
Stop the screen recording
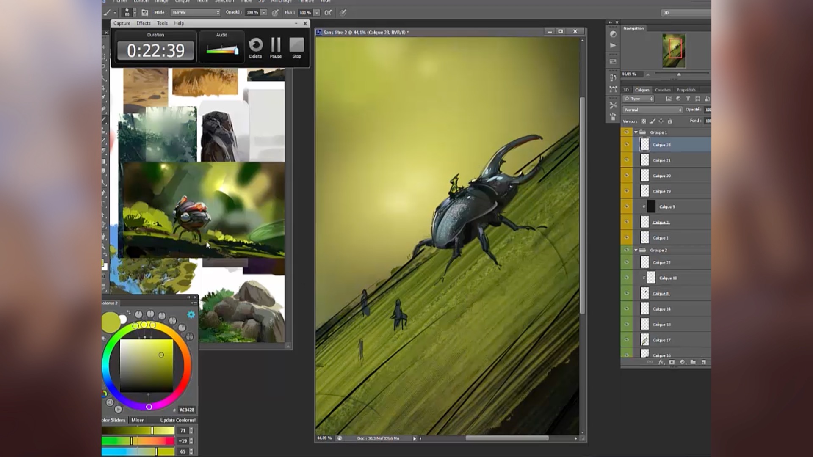point(296,47)
